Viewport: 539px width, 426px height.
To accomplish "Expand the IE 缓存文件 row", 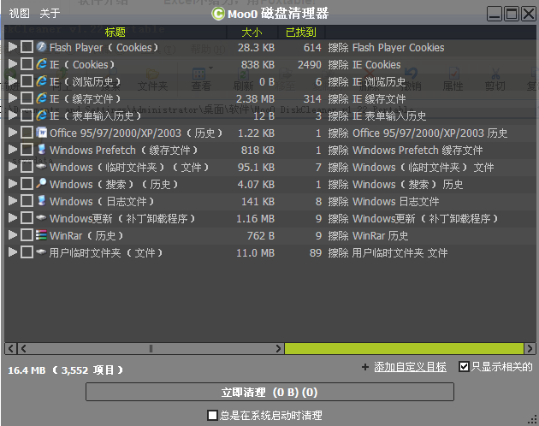I will click(x=12, y=98).
